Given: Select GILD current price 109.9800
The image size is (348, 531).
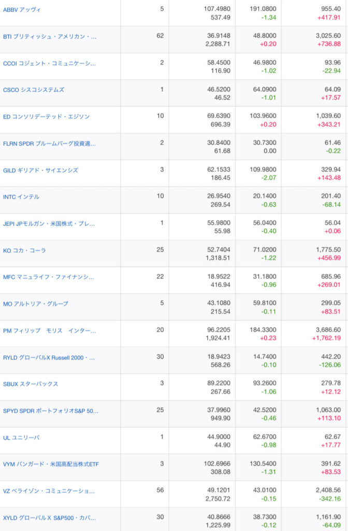Looking at the screenshot, I should [x=263, y=170].
